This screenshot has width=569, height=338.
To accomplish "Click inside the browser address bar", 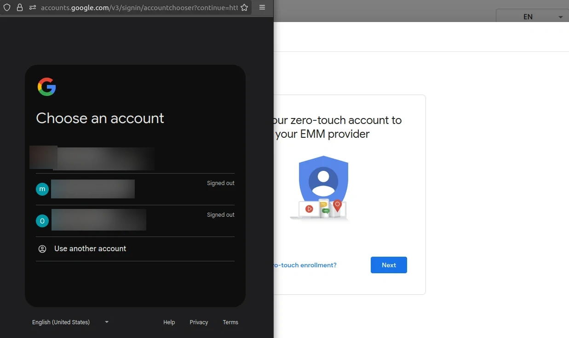I will pos(138,7).
